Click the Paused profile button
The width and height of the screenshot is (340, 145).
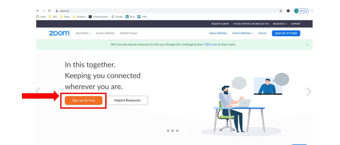[x=301, y=11]
